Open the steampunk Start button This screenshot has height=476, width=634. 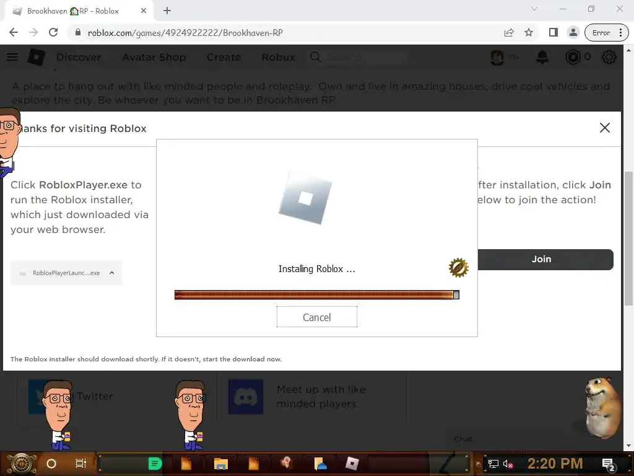(22, 464)
